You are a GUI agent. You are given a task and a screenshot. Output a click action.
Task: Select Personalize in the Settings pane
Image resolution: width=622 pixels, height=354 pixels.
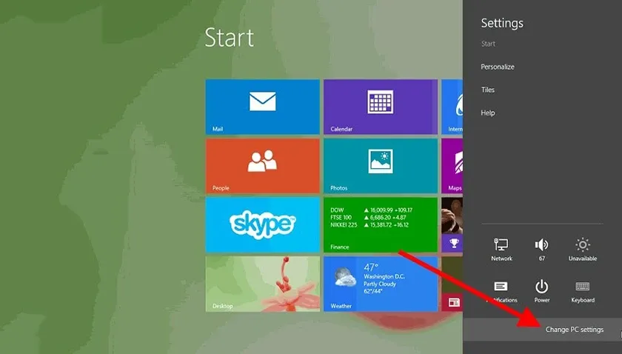tap(498, 67)
